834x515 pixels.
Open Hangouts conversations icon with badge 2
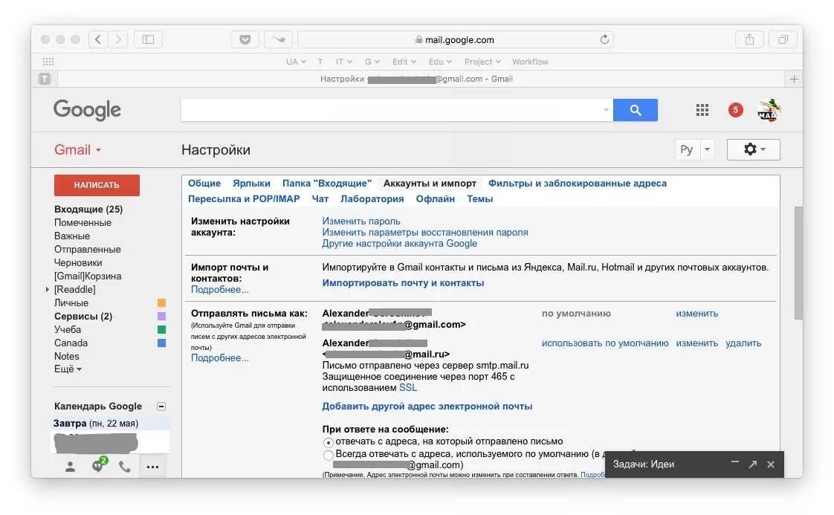(98, 465)
